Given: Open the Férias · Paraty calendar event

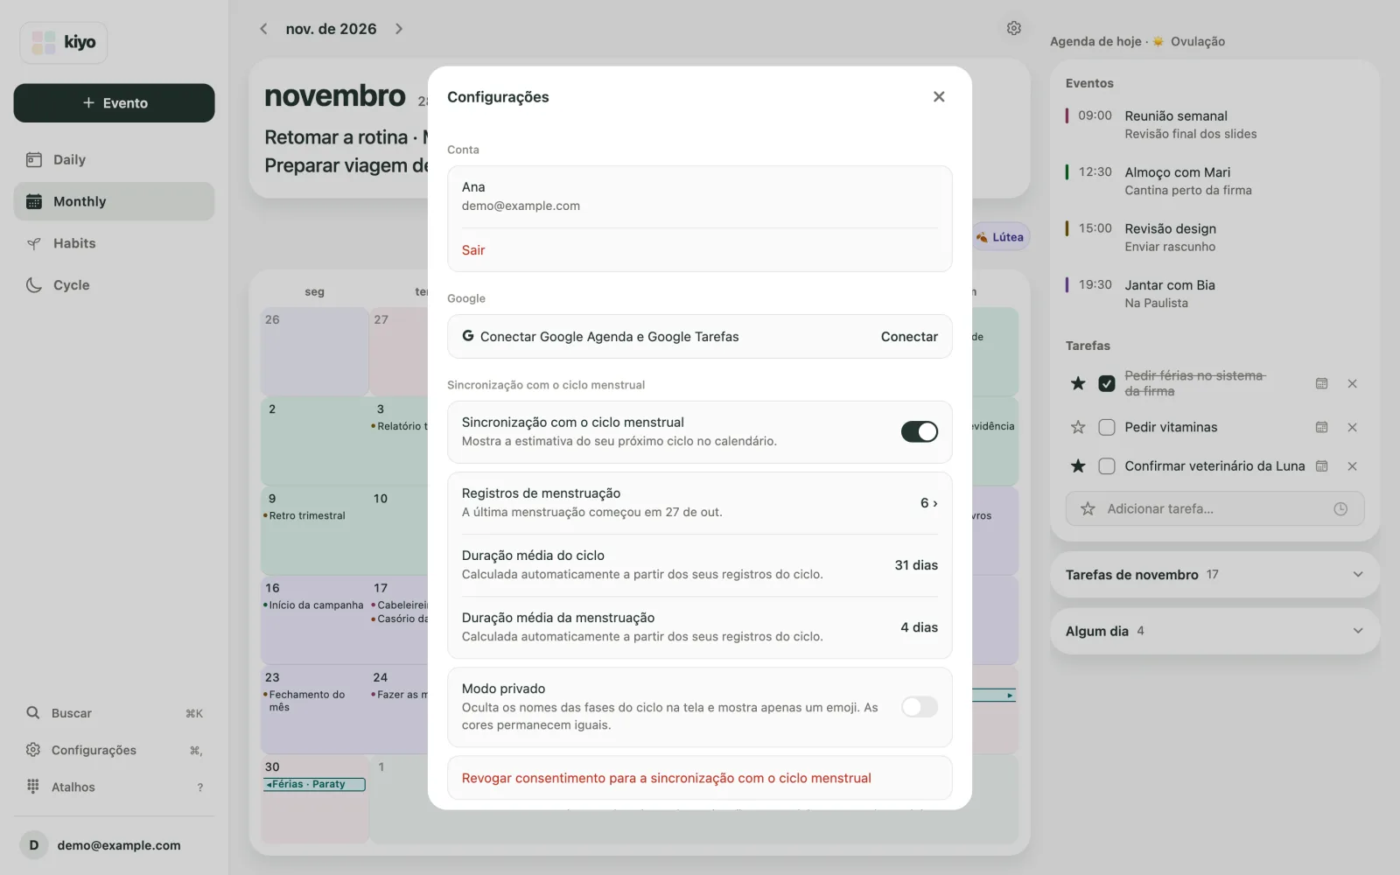Looking at the screenshot, I should click(314, 784).
